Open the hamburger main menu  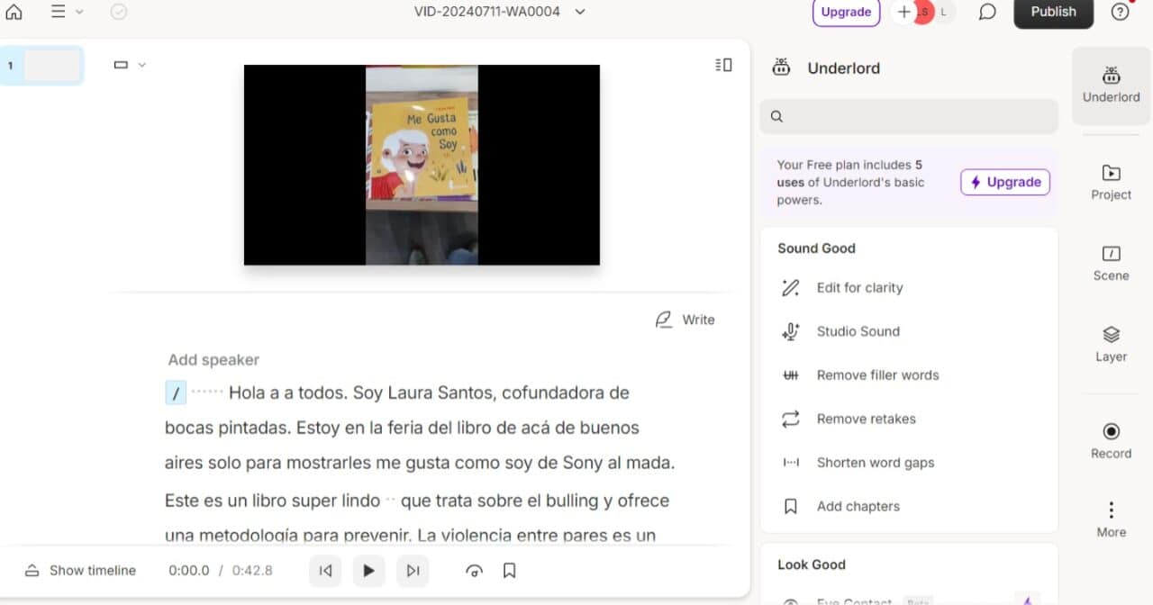pos(59,12)
